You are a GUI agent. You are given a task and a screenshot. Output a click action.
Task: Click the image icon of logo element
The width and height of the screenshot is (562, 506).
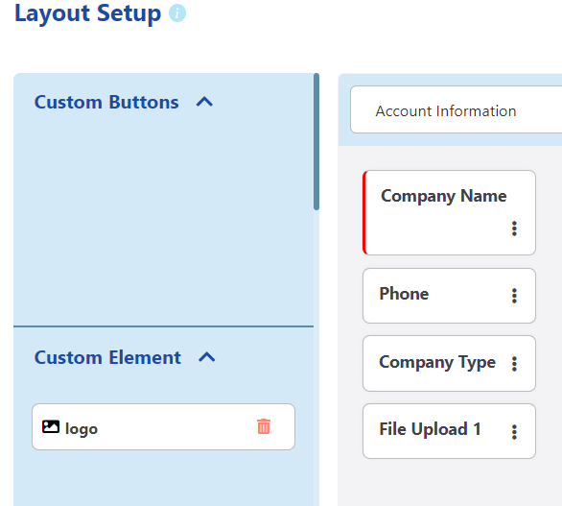[x=51, y=426]
